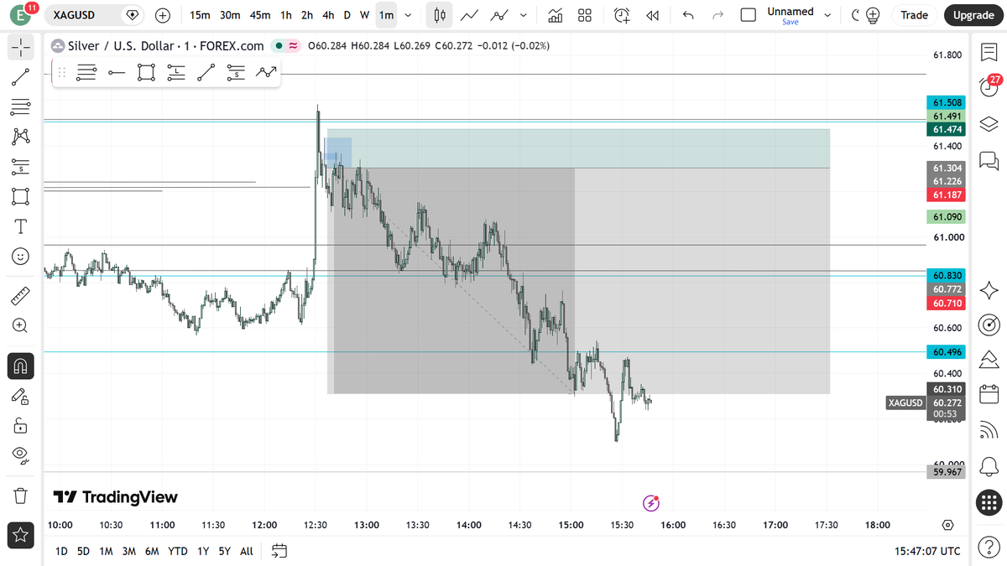Toggle stay in drawing mode
Screen dimensions: 1007x566
21,396
